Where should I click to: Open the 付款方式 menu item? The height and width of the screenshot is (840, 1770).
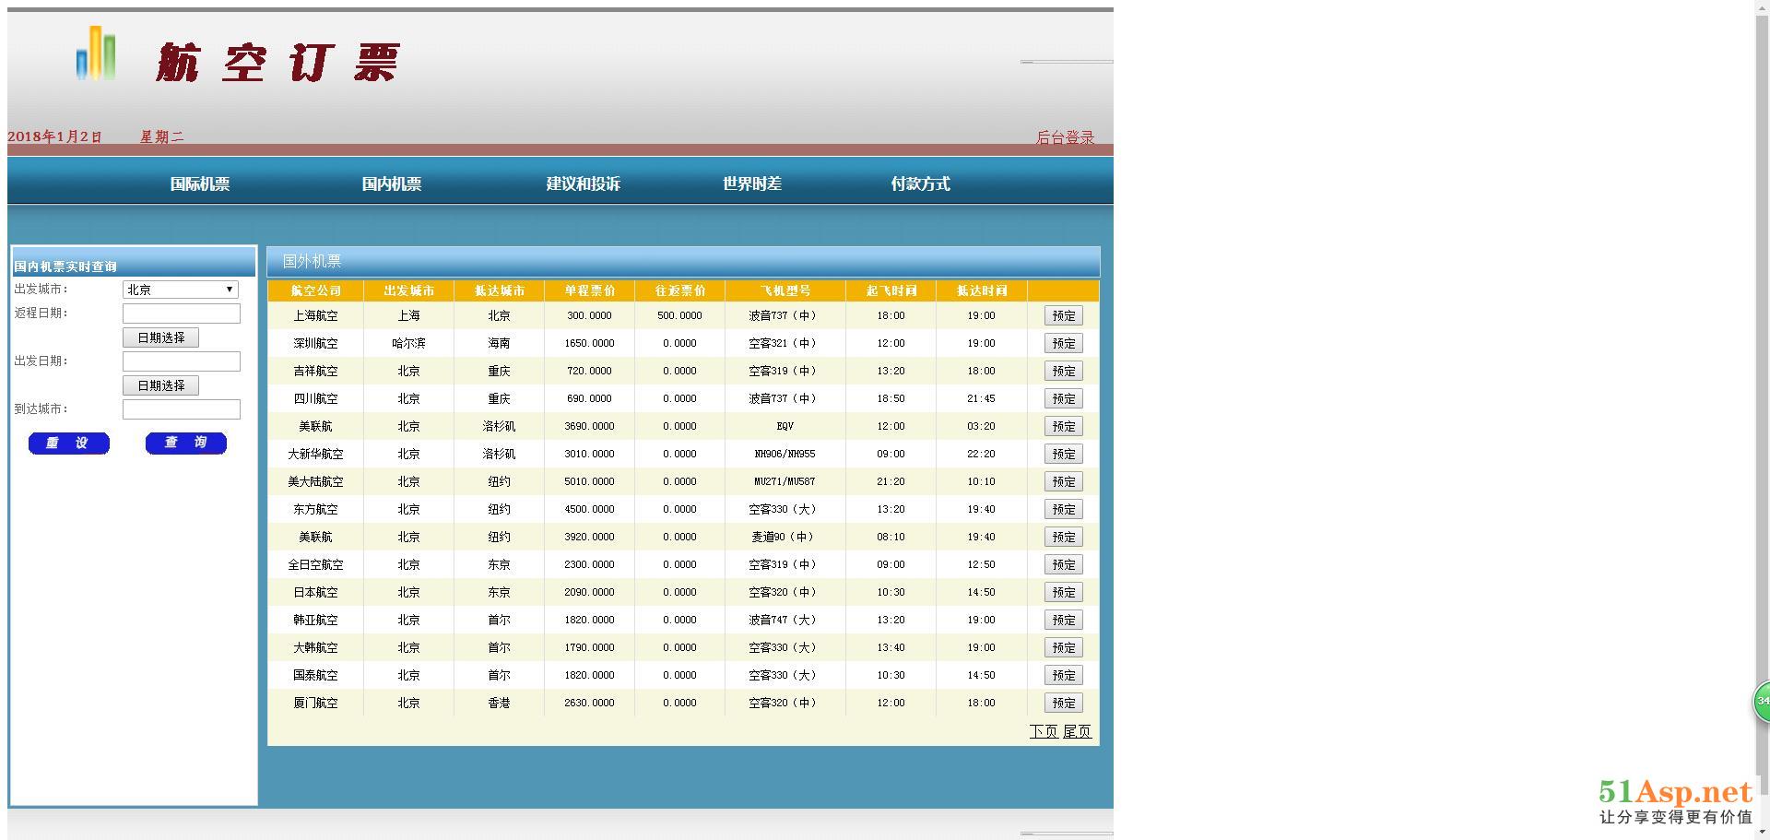tap(920, 183)
